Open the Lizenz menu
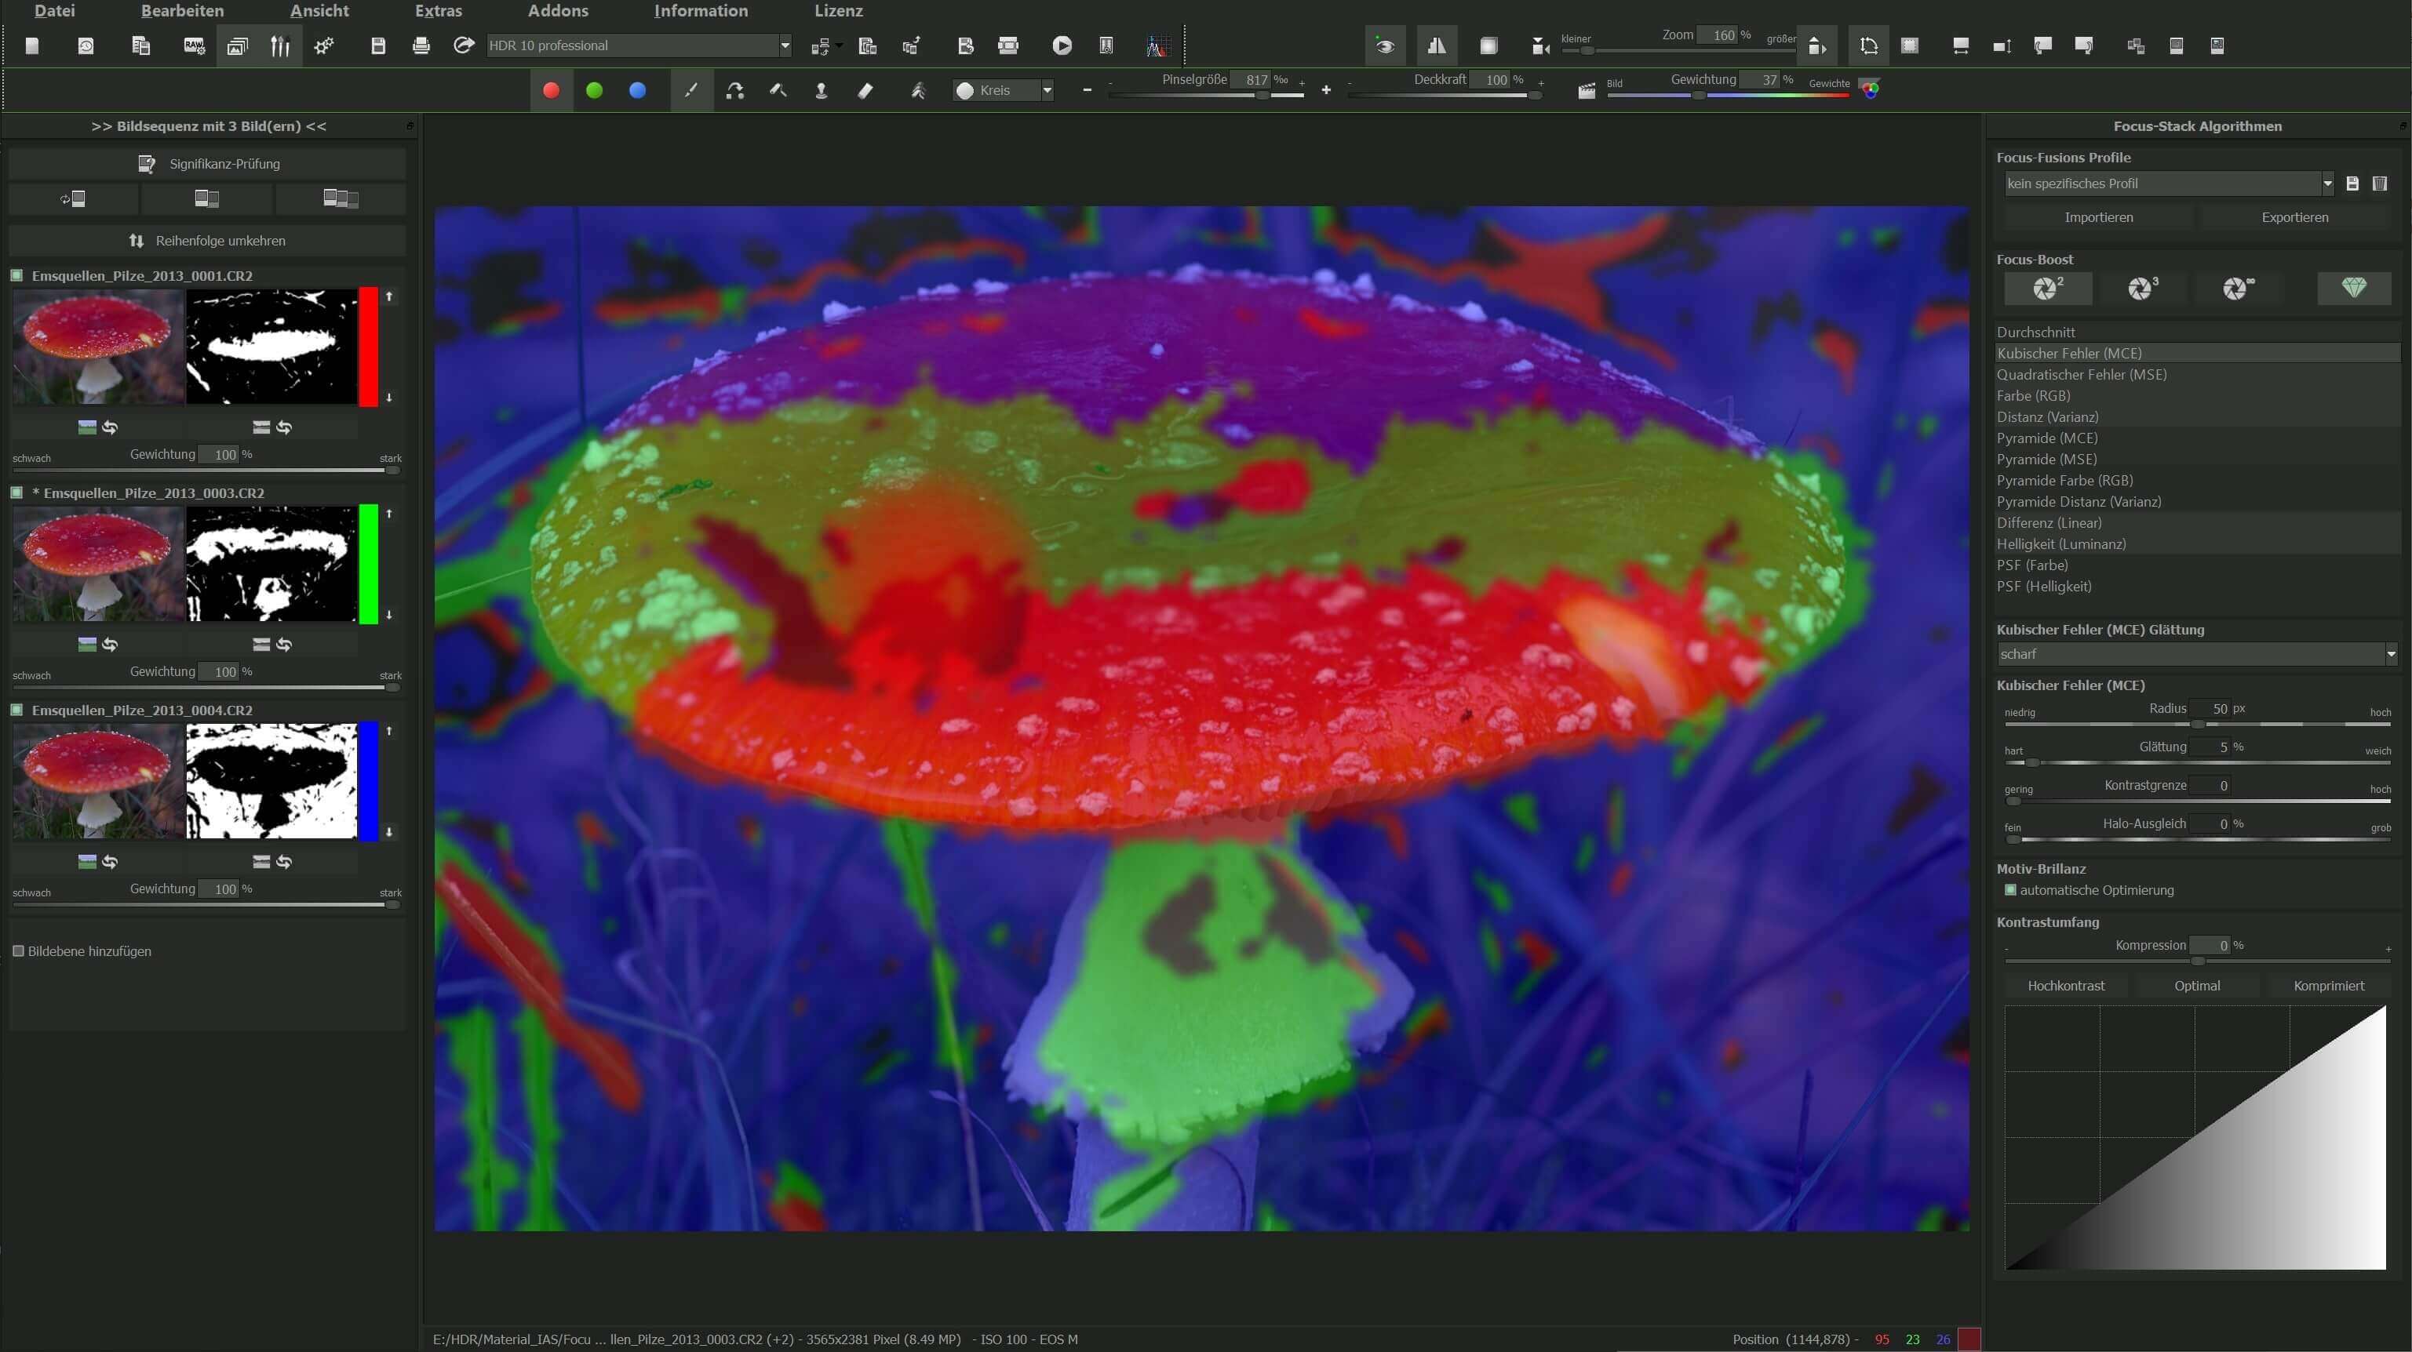The image size is (2412, 1352). pos(838,10)
